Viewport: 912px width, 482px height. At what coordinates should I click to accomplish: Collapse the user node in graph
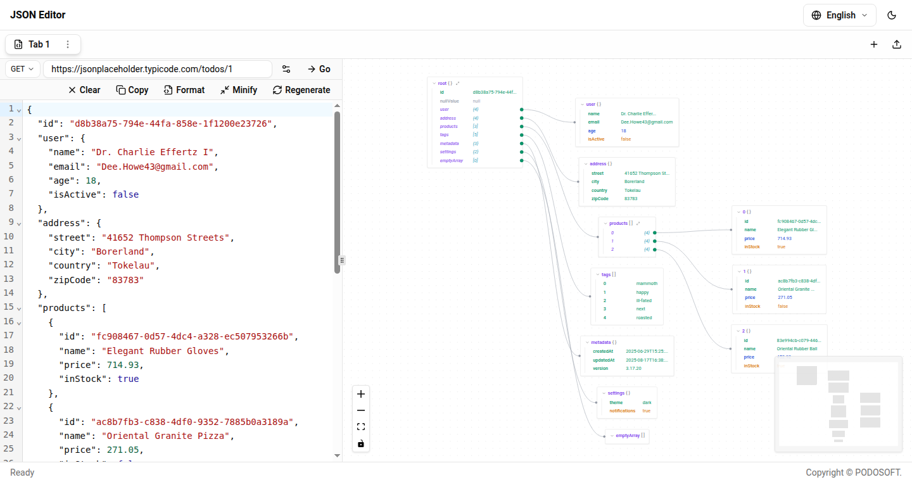coord(582,104)
